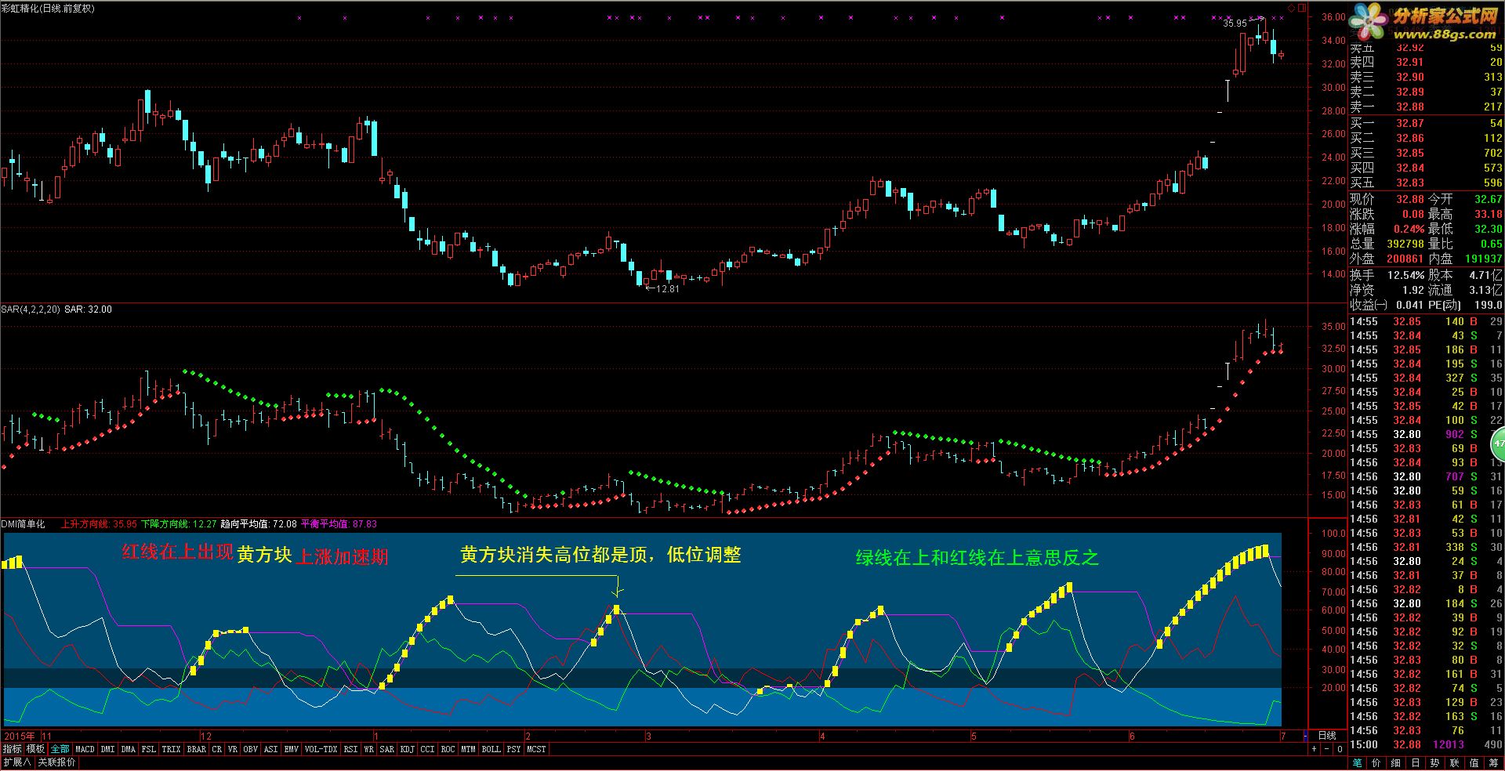Click the DMI简单化 indicator label
The image size is (1505, 771).
23,524
